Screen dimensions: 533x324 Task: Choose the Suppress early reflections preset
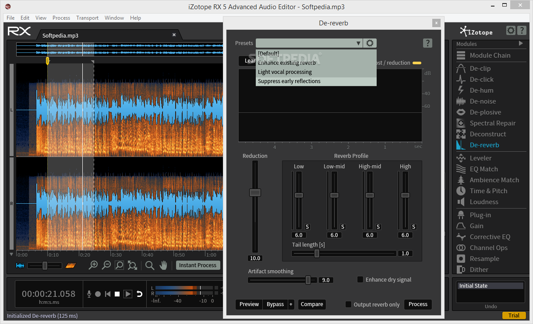pos(316,81)
